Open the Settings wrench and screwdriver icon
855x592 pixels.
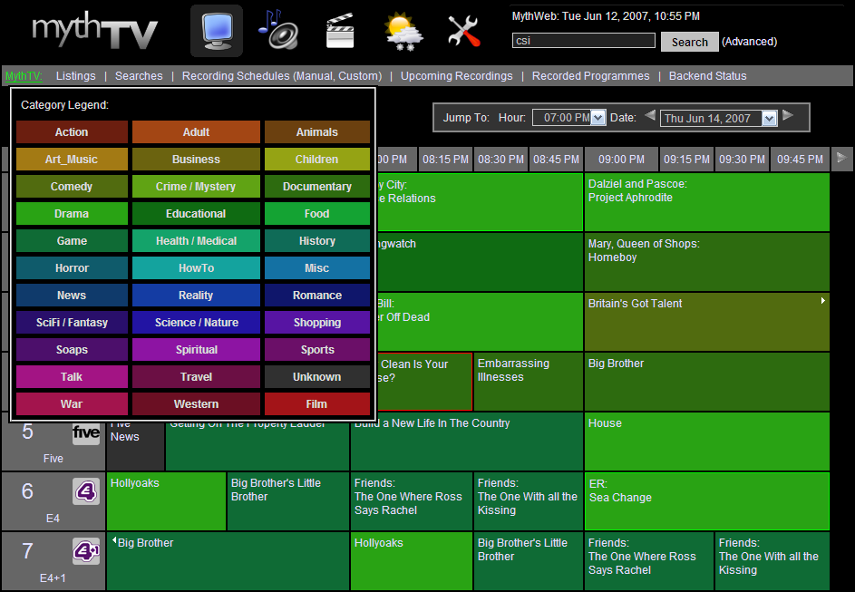click(464, 31)
